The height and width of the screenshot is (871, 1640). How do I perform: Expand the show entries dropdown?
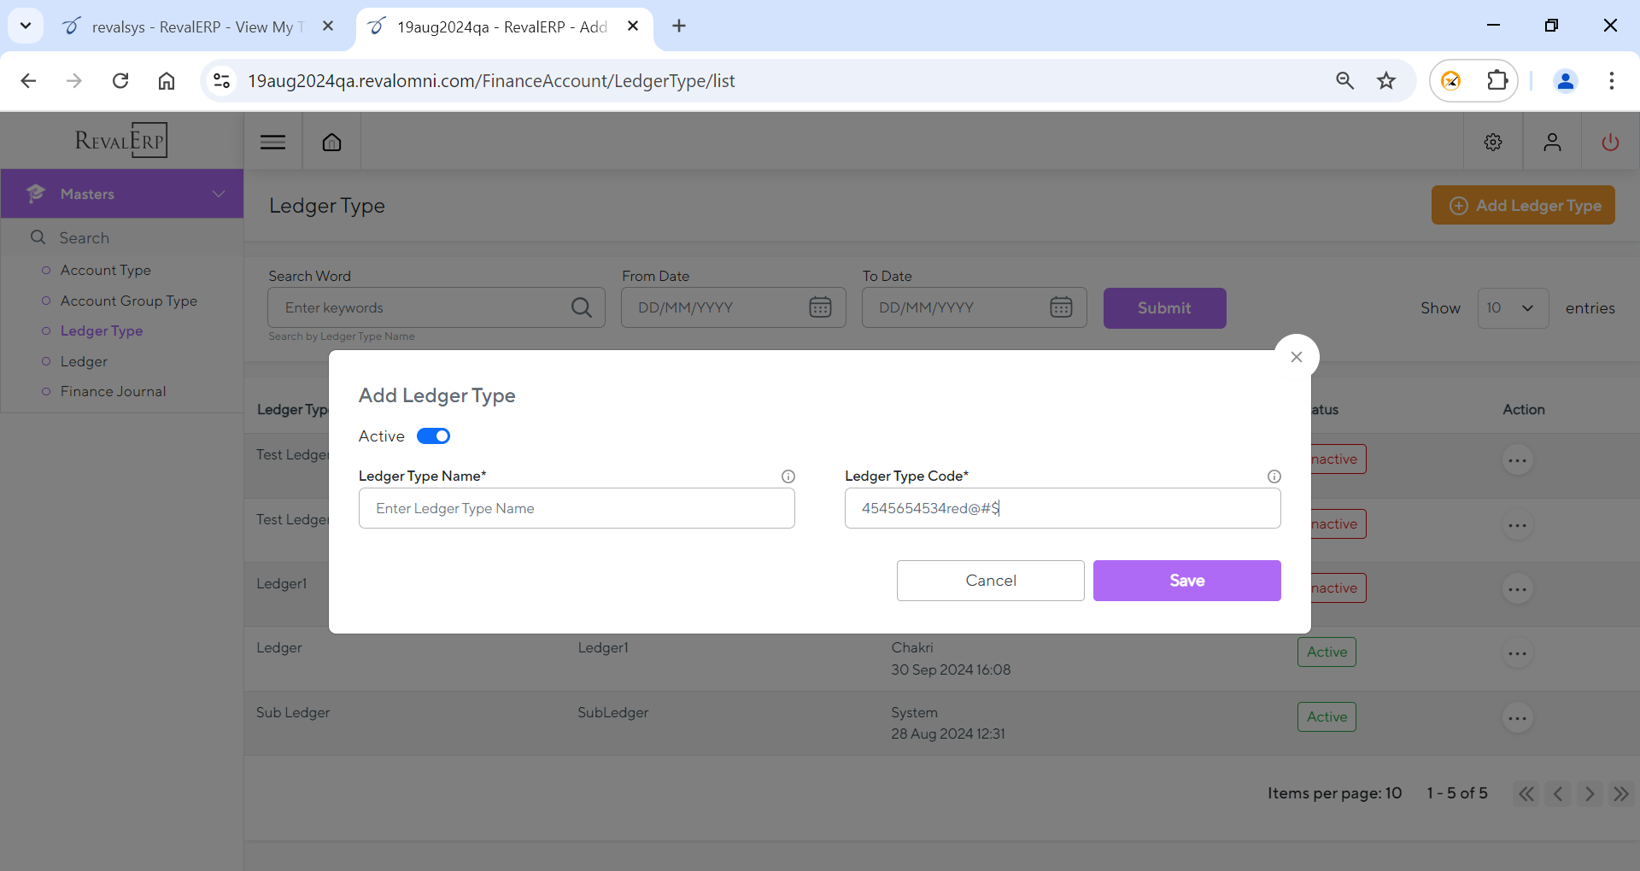[1512, 308]
